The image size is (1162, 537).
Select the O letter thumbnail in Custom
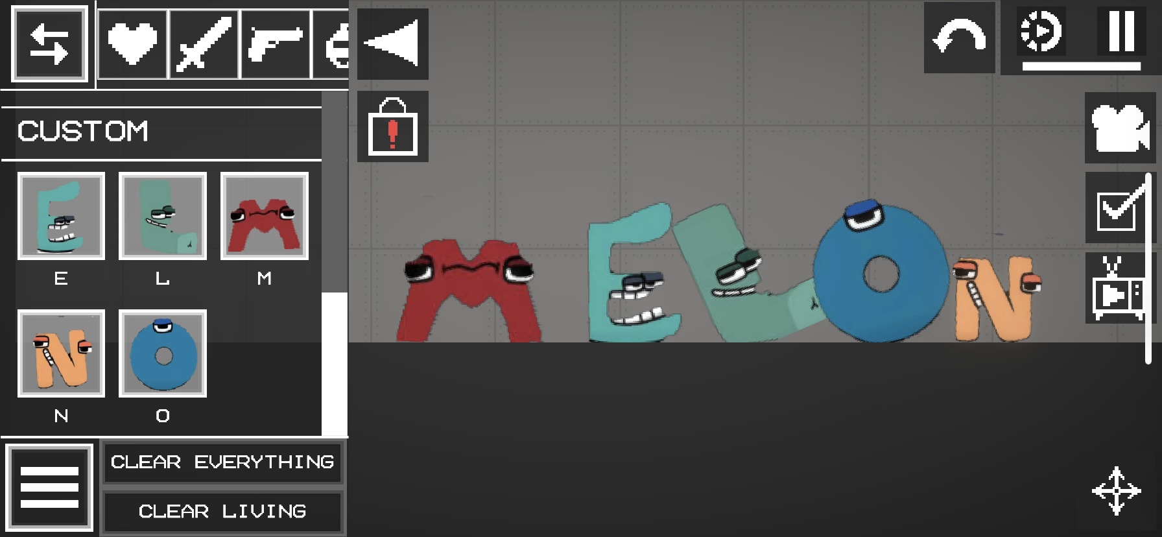point(163,353)
